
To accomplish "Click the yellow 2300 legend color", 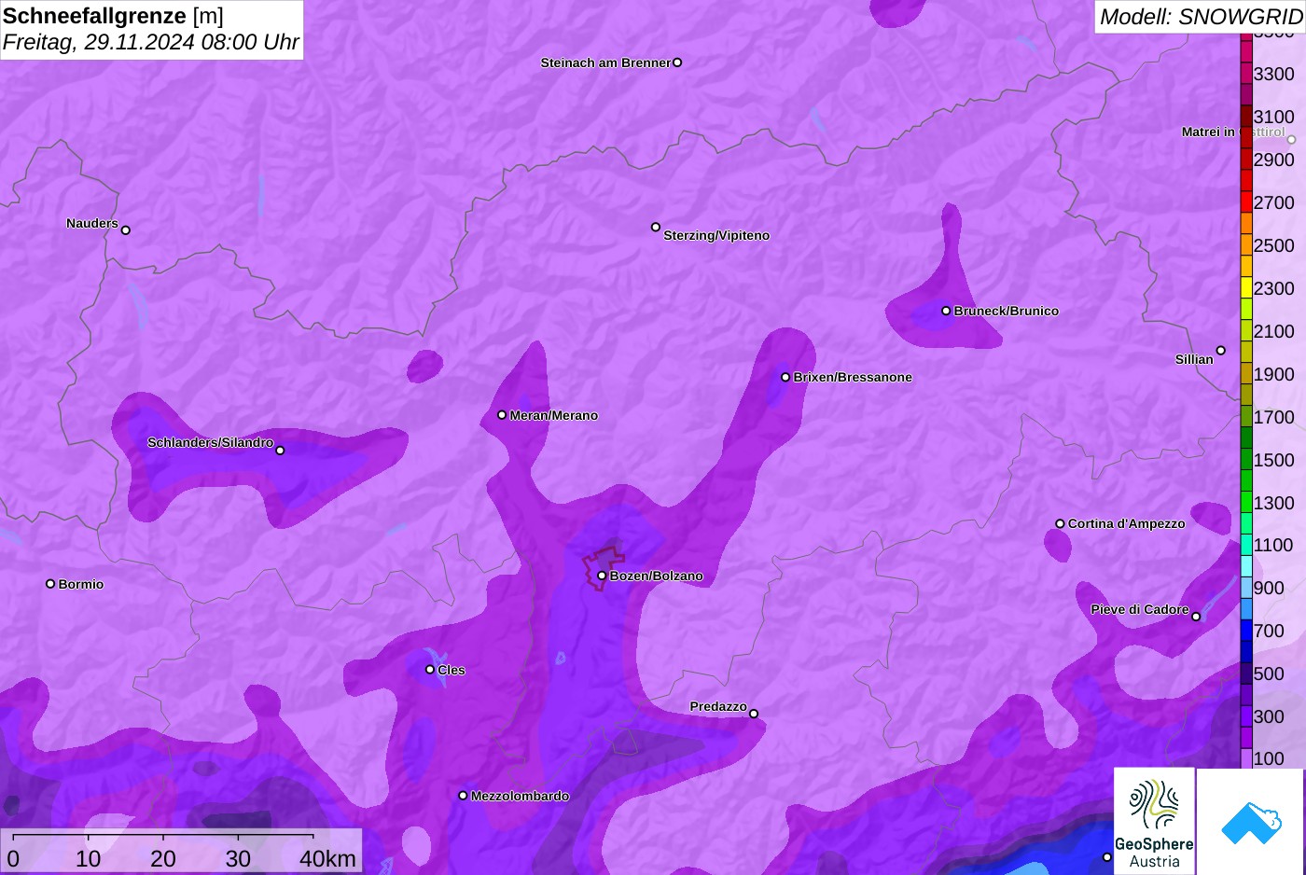I will [1246, 288].
